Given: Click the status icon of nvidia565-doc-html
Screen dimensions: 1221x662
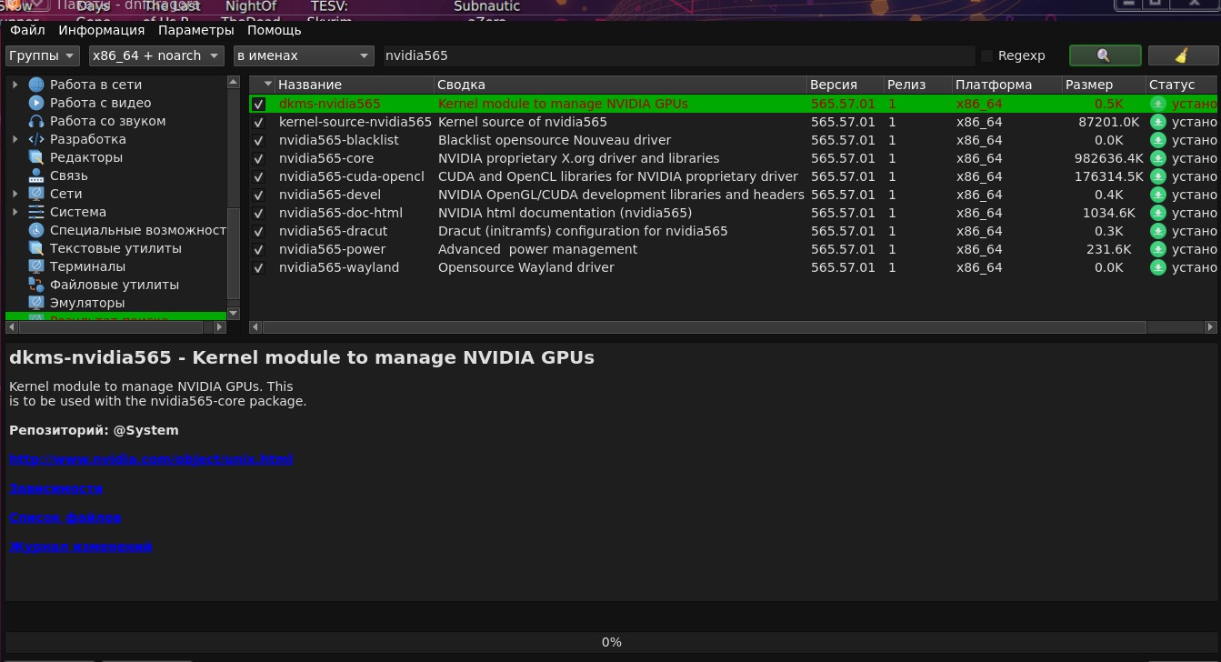Looking at the screenshot, I should [1158, 213].
